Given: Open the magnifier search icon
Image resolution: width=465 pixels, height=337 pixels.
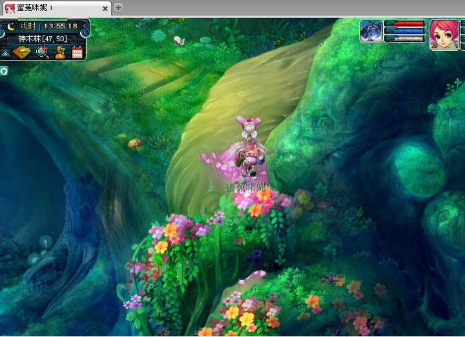Looking at the screenshot, I should 43,52.
